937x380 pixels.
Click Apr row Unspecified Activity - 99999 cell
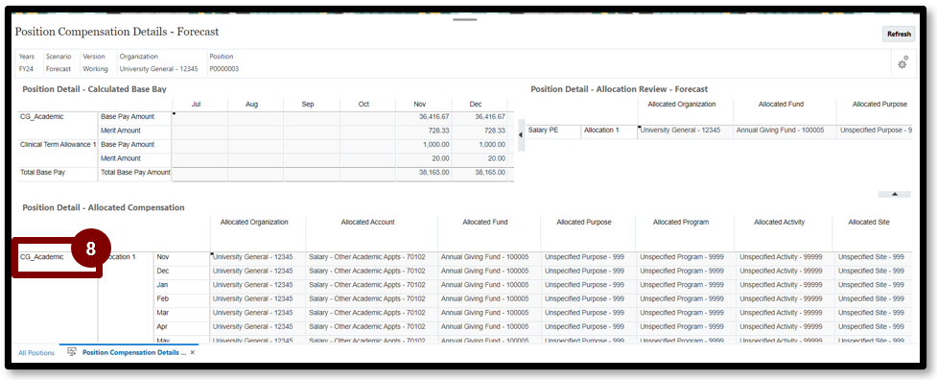(784, 327)
